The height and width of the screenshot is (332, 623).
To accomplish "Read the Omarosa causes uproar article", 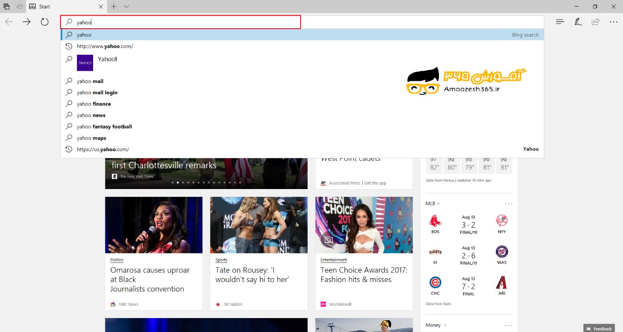I will click(x=150, y=279).
